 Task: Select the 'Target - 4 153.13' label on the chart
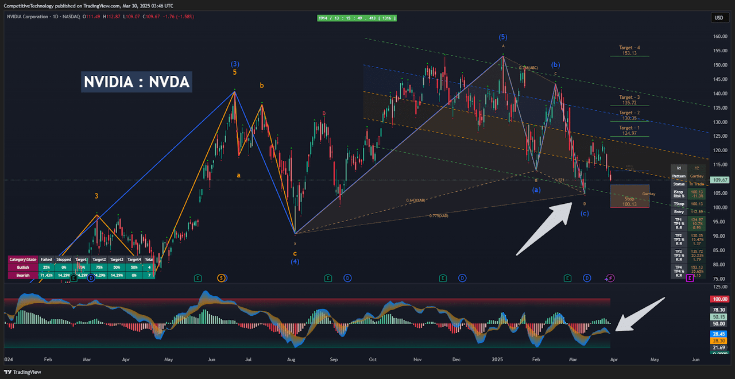pos(629,51)
